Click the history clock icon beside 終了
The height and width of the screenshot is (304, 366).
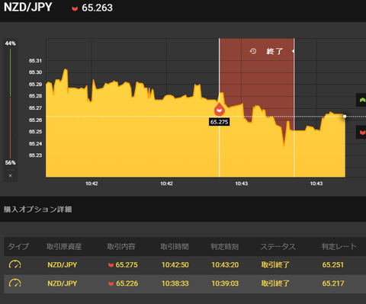point(253,51)
